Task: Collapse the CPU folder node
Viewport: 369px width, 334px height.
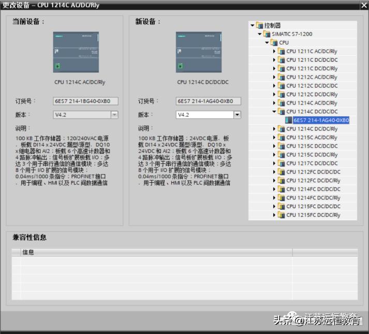Action: (x=267, y=42)
